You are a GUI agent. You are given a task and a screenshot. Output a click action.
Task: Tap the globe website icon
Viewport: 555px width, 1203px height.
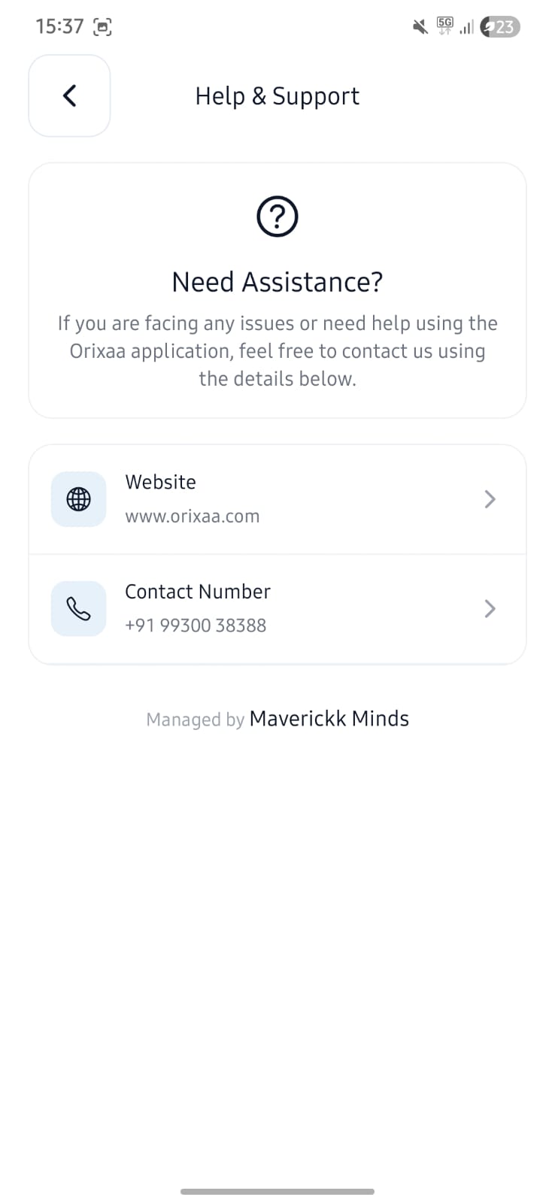(x=78, y=499)
